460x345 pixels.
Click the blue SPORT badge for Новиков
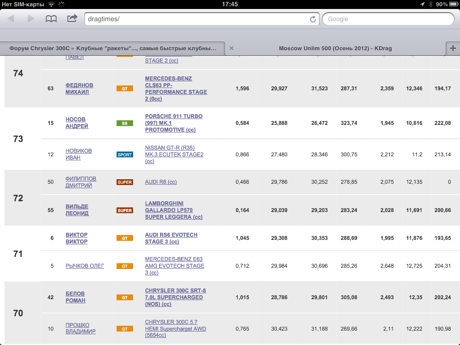pos(125,155)
